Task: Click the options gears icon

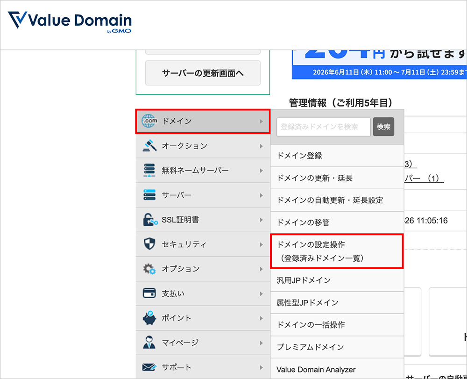Action: pos(149,269)
